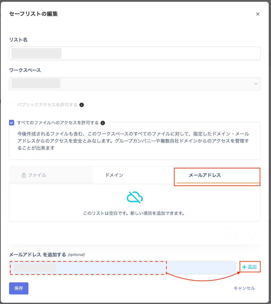The height and width of the screenshot is (304, 271).
Task: Uncheck すべてのファイルへのアクセスを許可する checkbox
Action: (12, 123)
